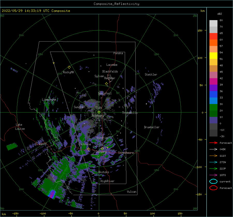Select the magenta 18TS arrow symbol
The image size is (233, 217).
point(213,175)
